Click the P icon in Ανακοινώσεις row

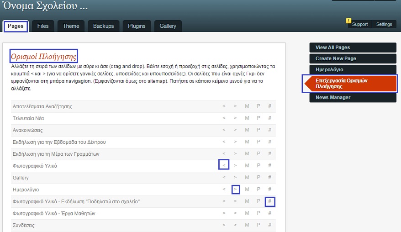(x=259, y=130)
